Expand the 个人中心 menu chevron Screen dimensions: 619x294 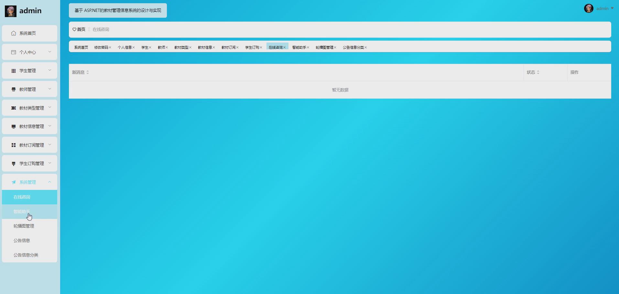click(50, 52)
